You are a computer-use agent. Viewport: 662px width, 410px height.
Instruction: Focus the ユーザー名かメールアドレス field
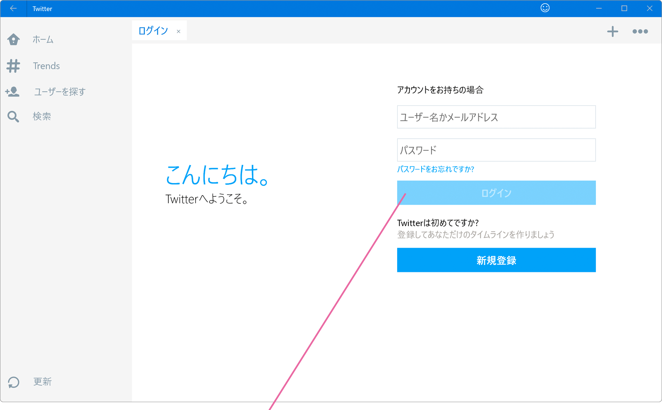[496, 117]
